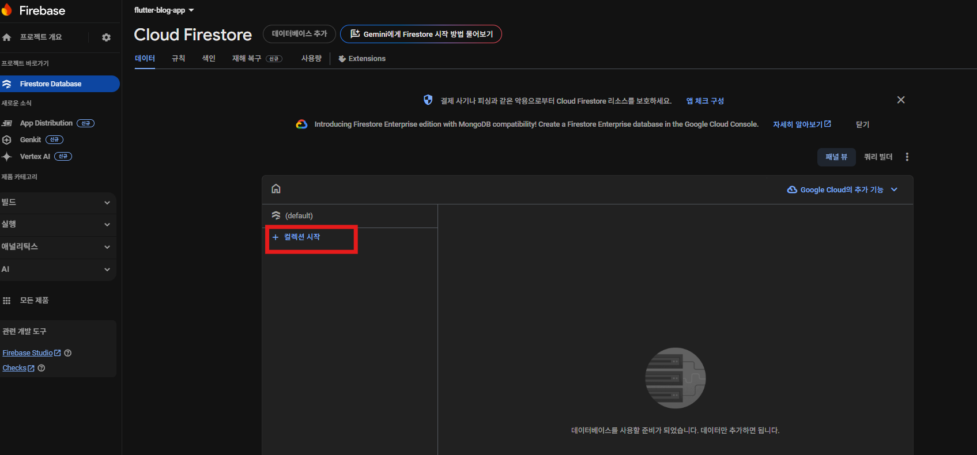
Task: Open the Checks link
Action: (x=18, y=368)
